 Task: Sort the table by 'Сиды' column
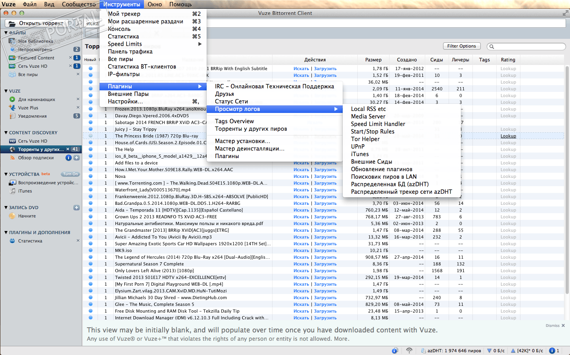click(436, 60)
